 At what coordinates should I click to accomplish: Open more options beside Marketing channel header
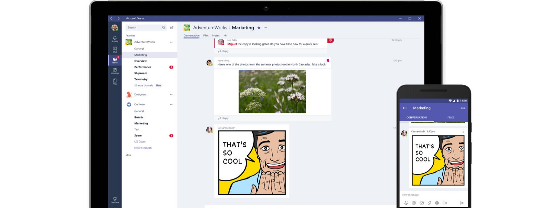click(265, 27)
